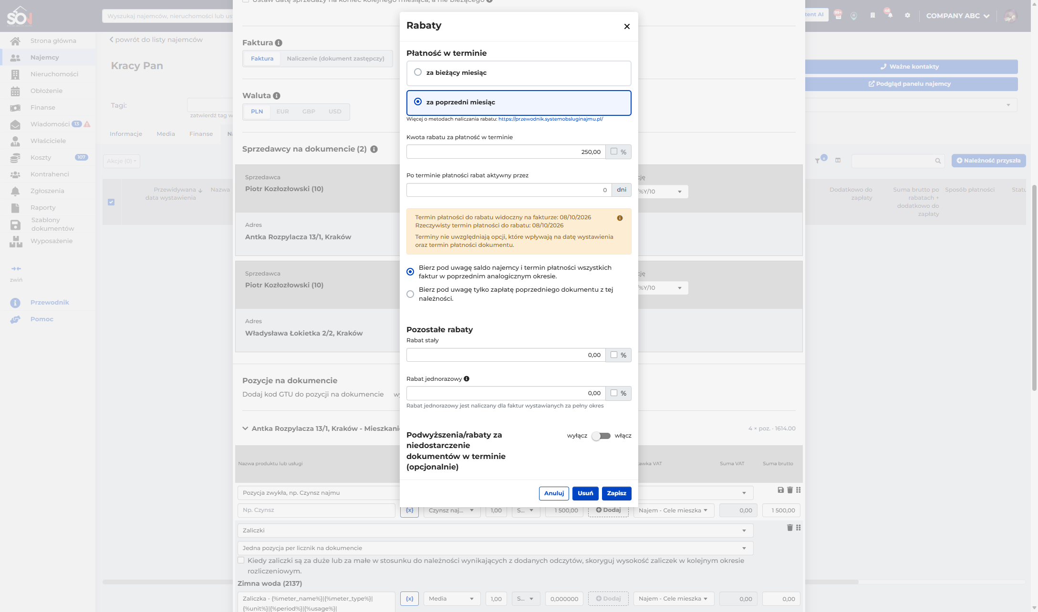1038x612 pixels.
Task: Click the Rabat stały amount field
Action: click(506, 355)
